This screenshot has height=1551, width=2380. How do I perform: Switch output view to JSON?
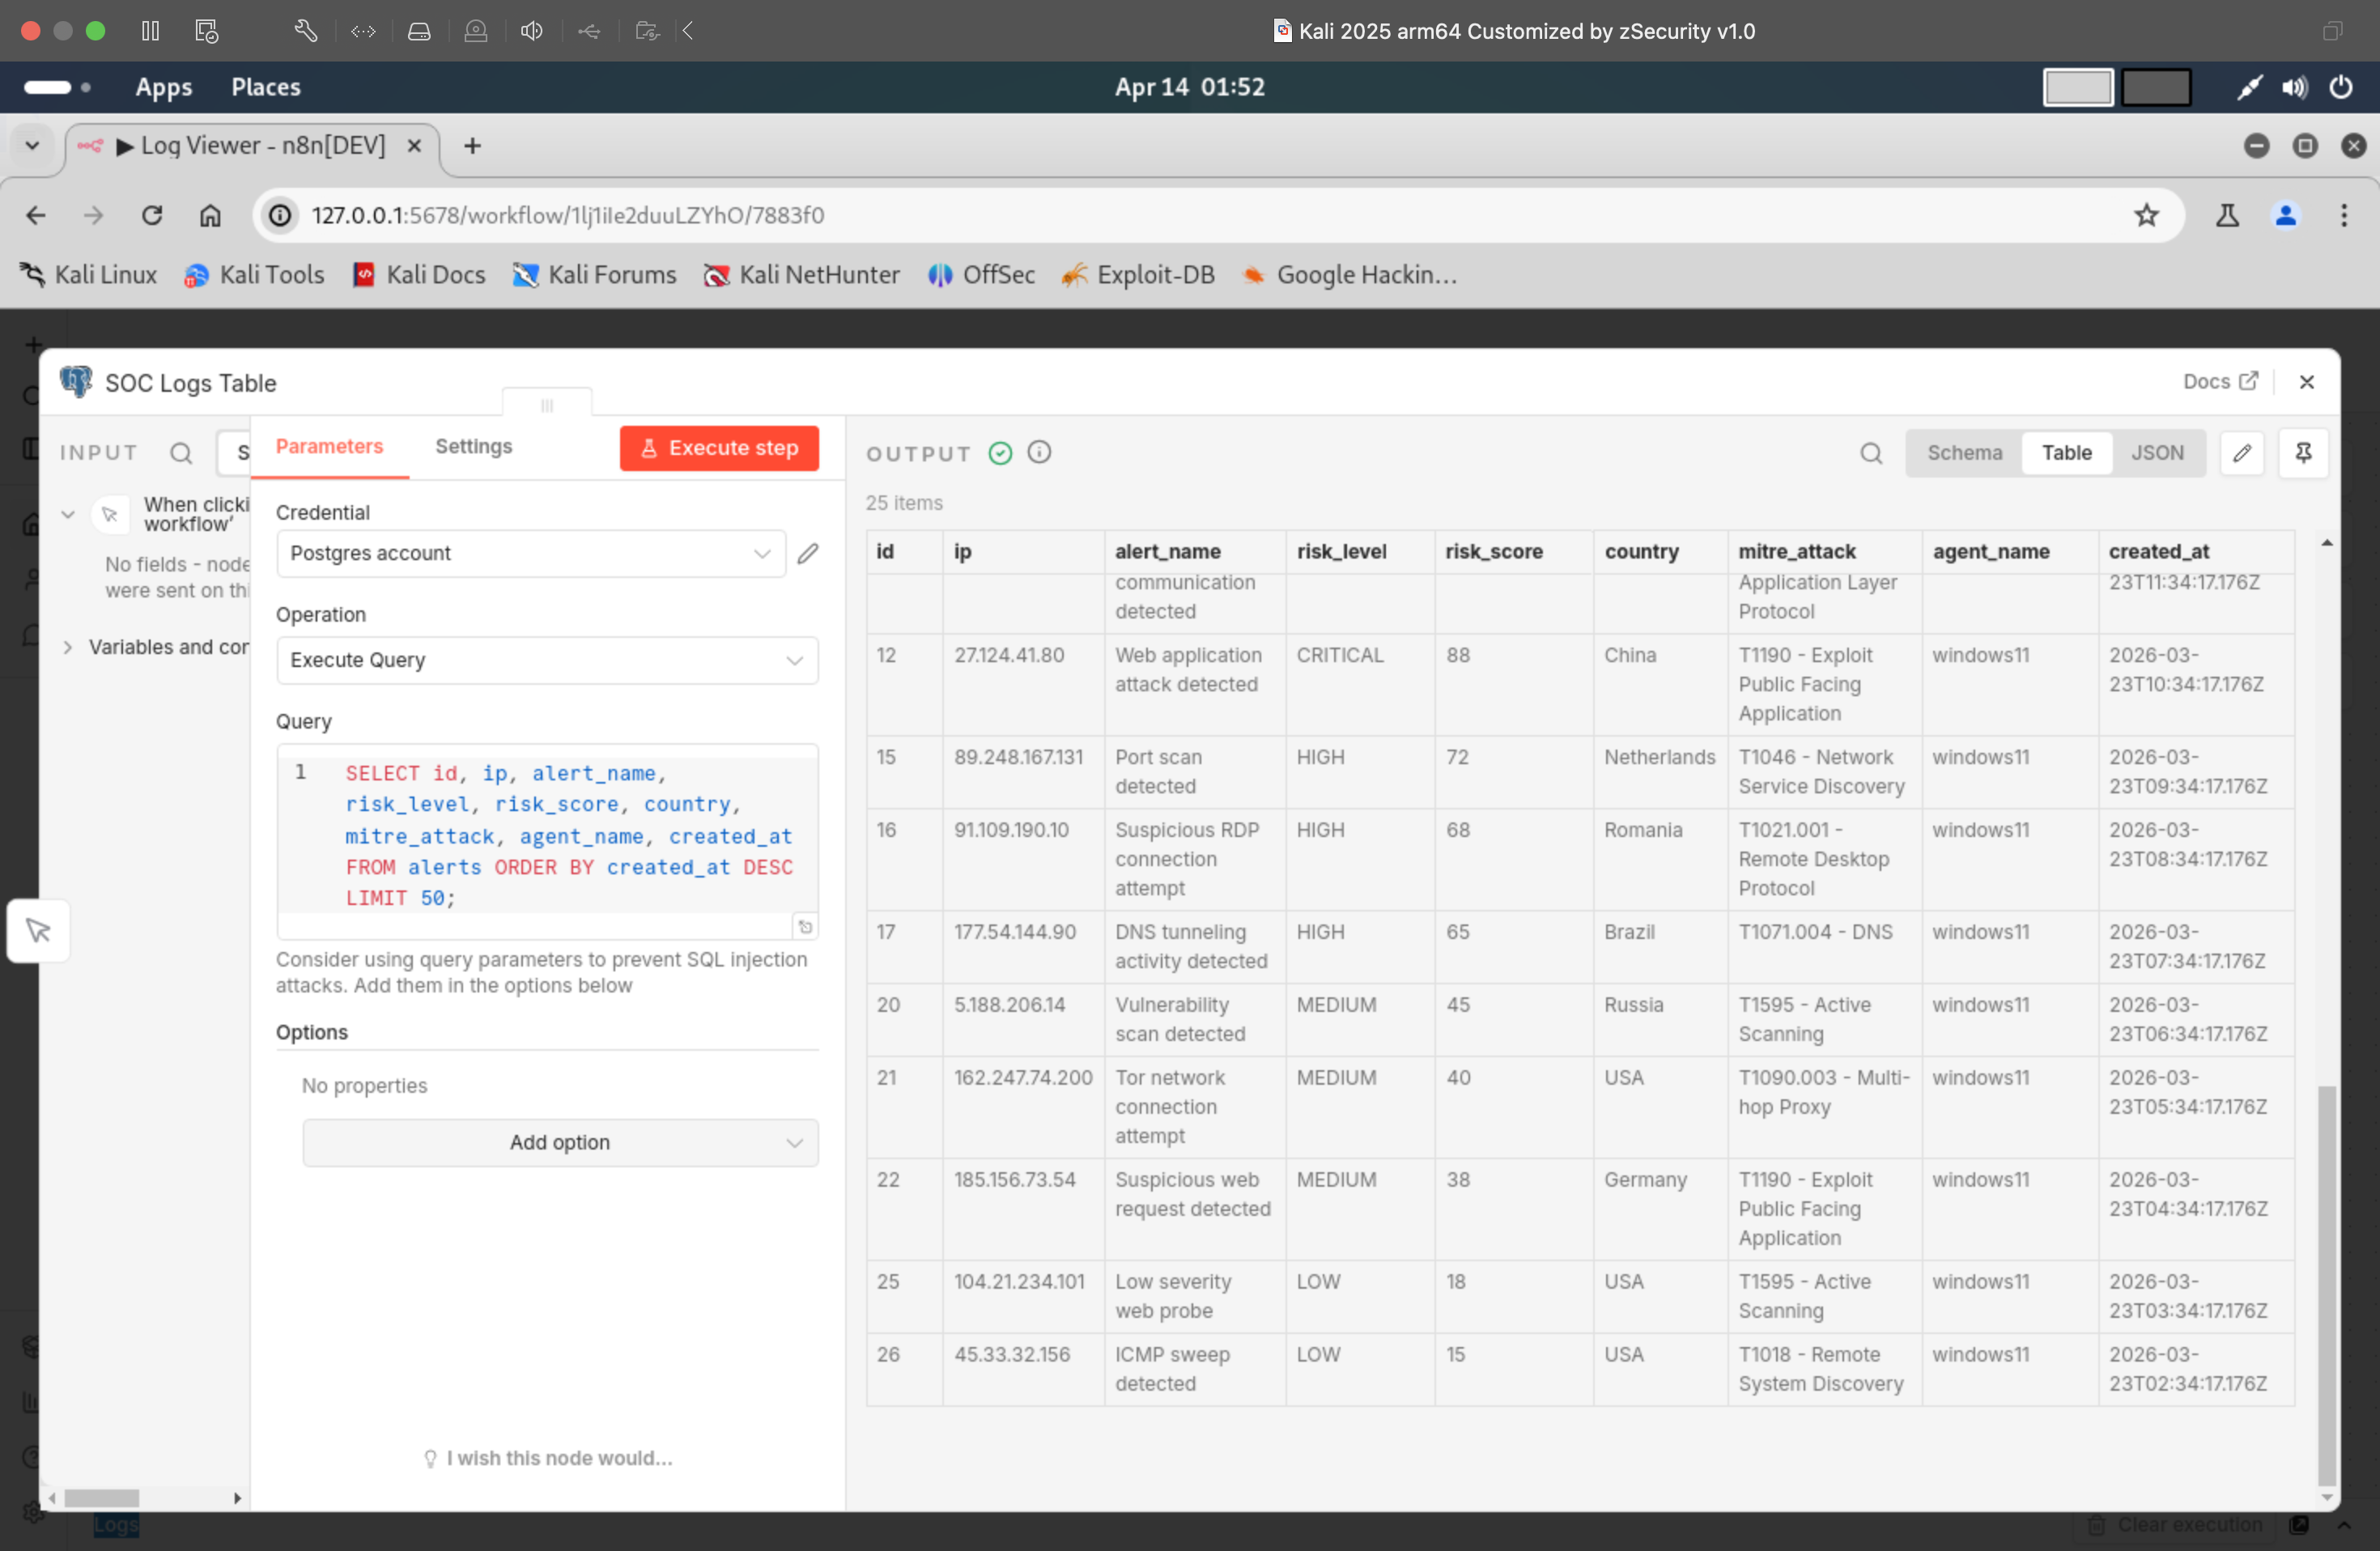pos(2159,452)
